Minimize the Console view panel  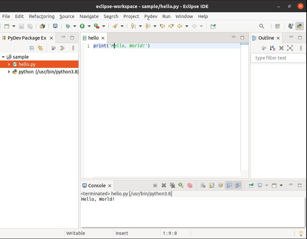291,184
